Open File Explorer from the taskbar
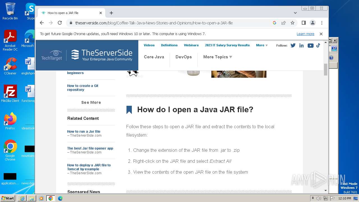The height and width of the screenshot is (202, 359). (32, 198)
